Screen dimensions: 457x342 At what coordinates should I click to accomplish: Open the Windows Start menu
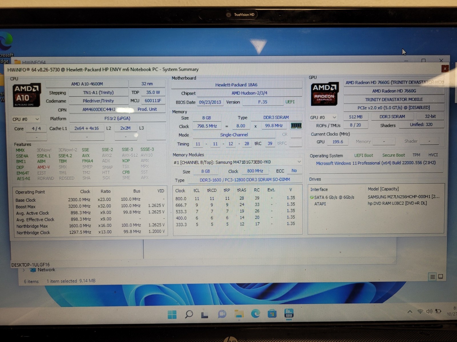click(x=172, y=314)
